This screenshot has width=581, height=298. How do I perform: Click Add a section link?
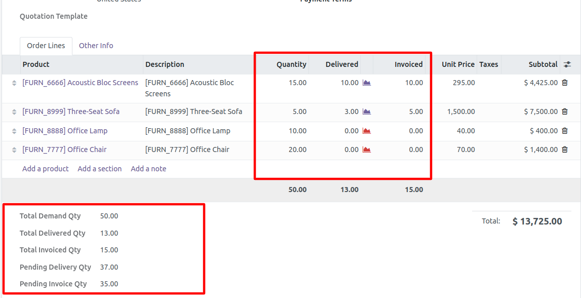click(x=99, y=169)
